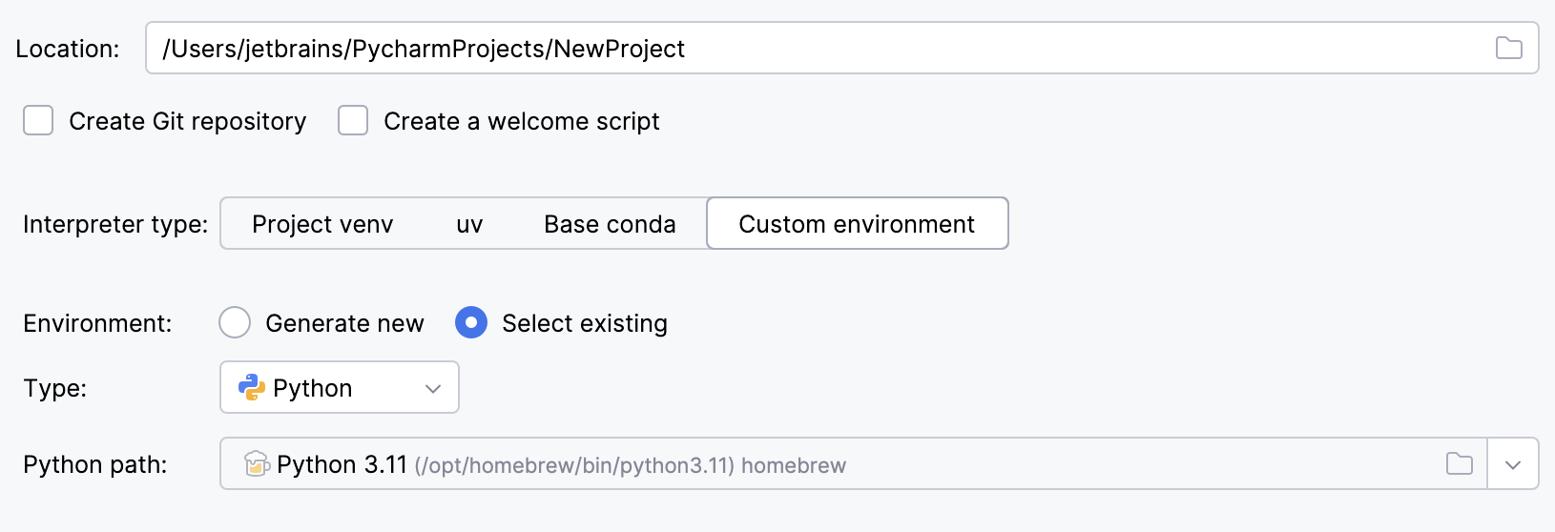Click the 'Create a welcome script' label text
This screenshot has width=1555, height=532.
(x=521, y=122)
